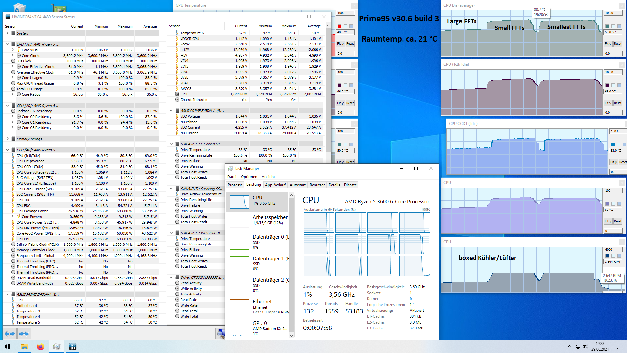Click the icon beside Infinity Fabric Clock row
The image size is (627, 353).
[x=13, y=244]
